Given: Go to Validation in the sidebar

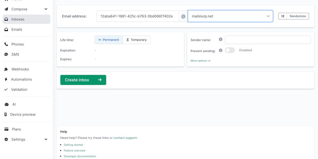Looking at the screenshot, I should 19,89.
